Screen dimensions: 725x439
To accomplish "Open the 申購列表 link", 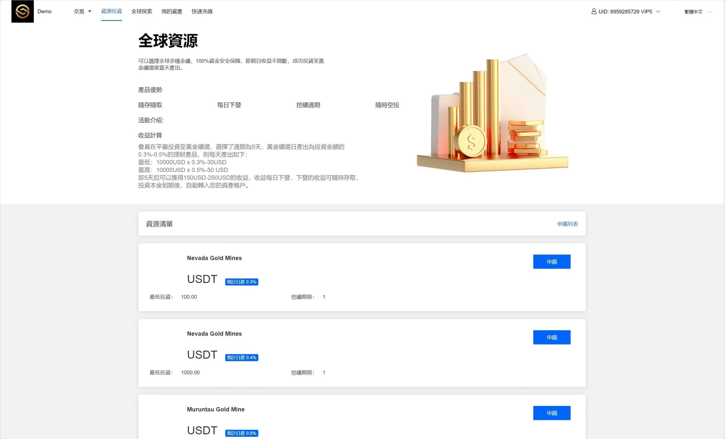I will (x=567, y=224).
